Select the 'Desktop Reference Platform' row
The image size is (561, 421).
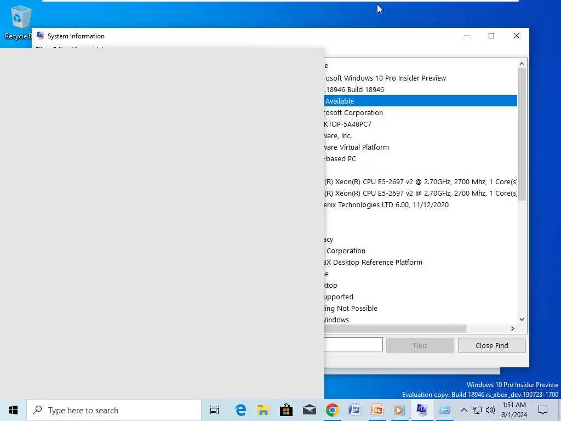[421, 262]
